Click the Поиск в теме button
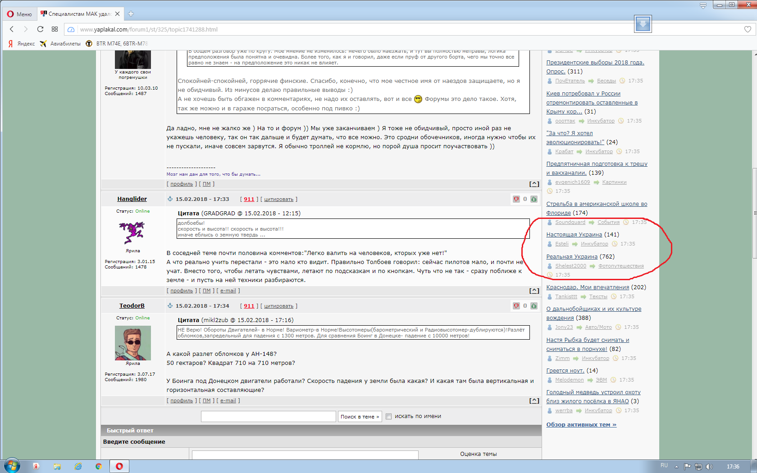Screen dimensions: 757x473 tap(360, 417)
